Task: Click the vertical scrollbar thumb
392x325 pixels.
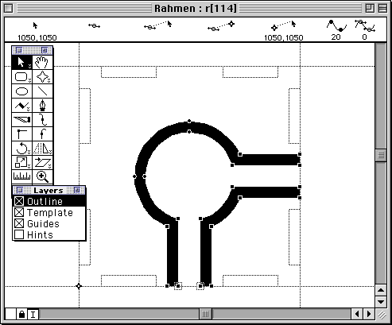Action: pos(381,155)
